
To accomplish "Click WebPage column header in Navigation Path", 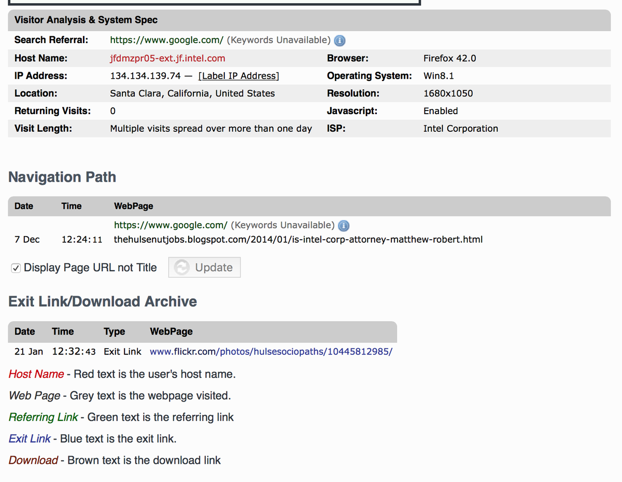I will [134, 206].
